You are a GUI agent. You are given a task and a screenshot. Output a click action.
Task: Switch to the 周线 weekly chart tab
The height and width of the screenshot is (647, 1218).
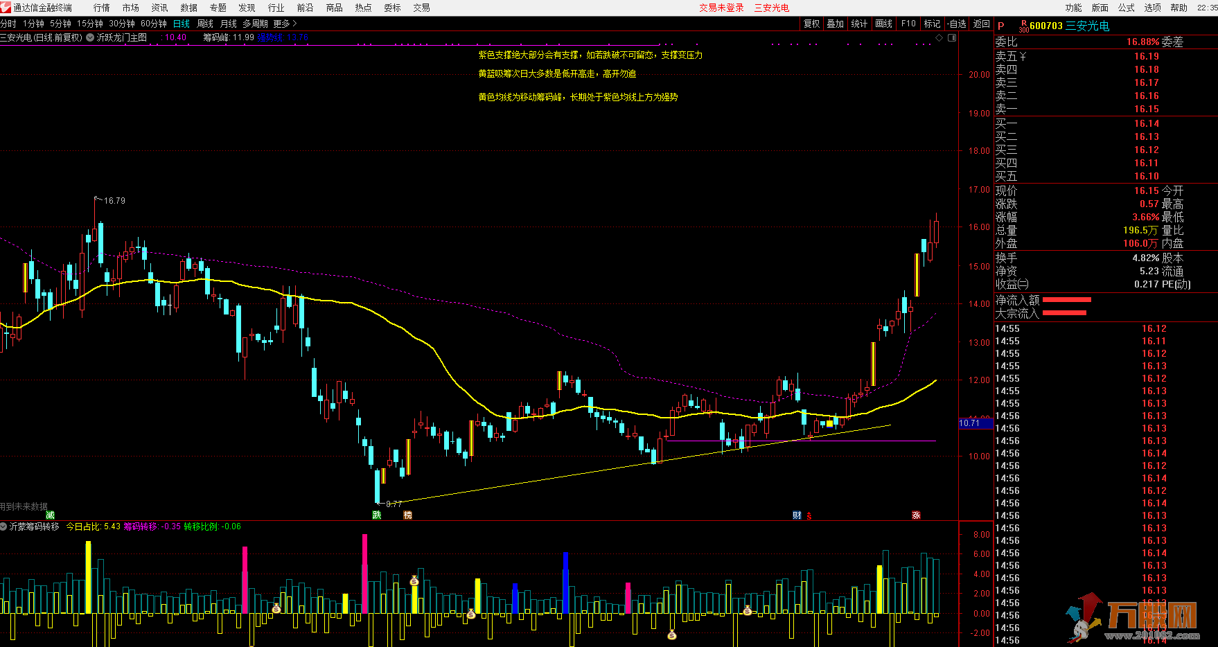coord(205,24)
